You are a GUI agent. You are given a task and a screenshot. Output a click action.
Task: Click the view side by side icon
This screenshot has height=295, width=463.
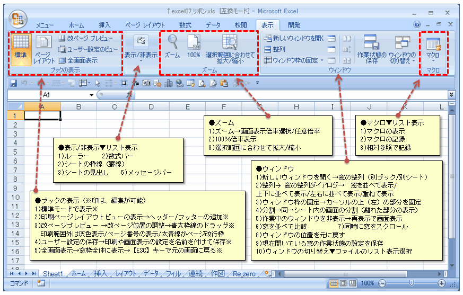(x=347, y=38)
